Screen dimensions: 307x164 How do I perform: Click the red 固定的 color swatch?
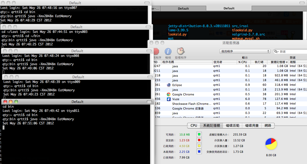[199, 140]
